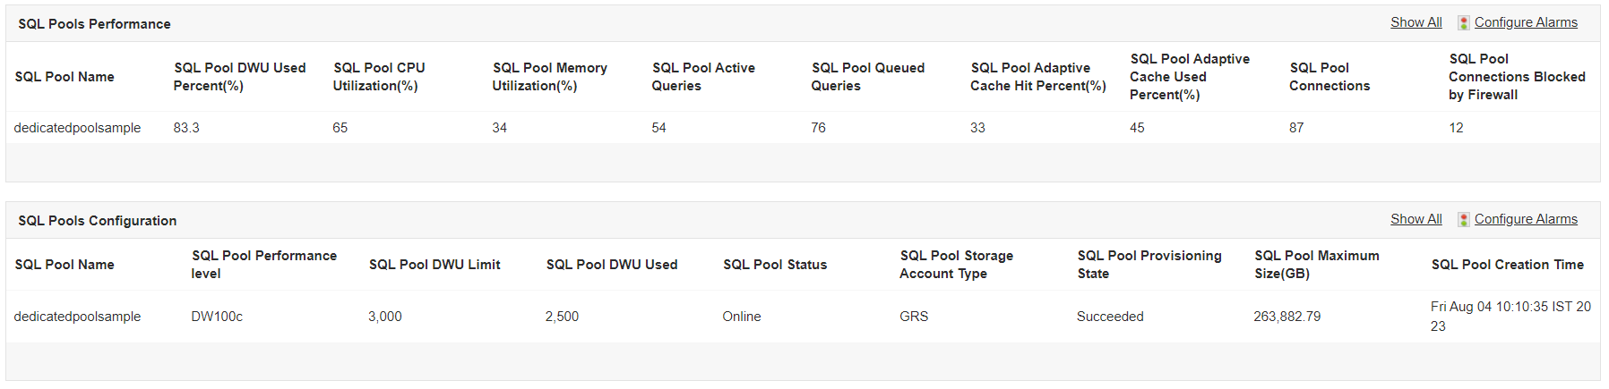
Task: Click the Online status cell
Action: point(742,317)
